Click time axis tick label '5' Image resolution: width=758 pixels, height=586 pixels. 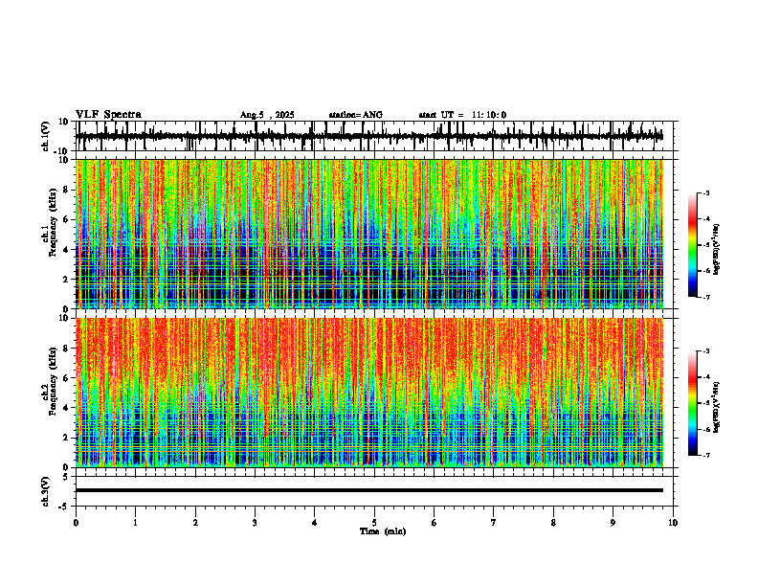pyautogui.click(x=374, y=523)
